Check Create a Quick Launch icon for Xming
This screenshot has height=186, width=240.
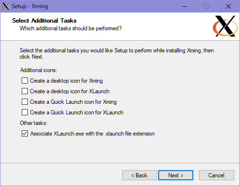[25, 102]
